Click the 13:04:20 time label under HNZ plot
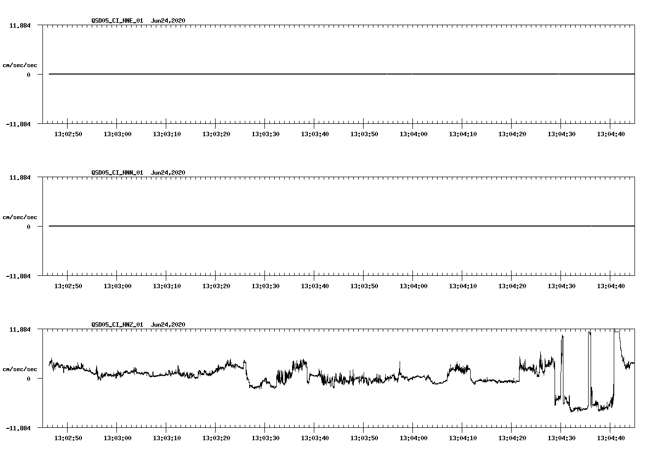This screenshot has height=456, width=670. pyautogui.click(x=512, y=438)
